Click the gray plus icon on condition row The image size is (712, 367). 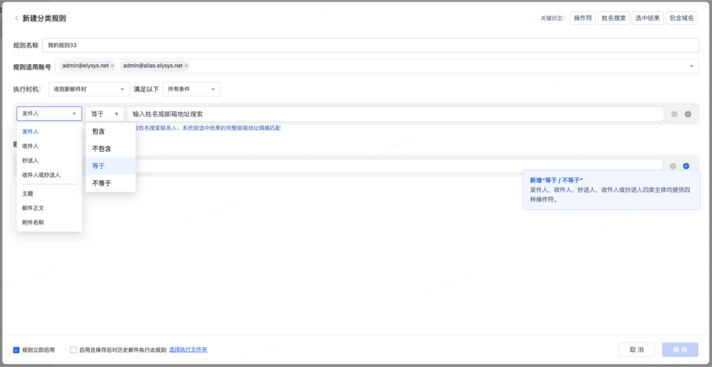pyautogui.click(x=688, y=114)
